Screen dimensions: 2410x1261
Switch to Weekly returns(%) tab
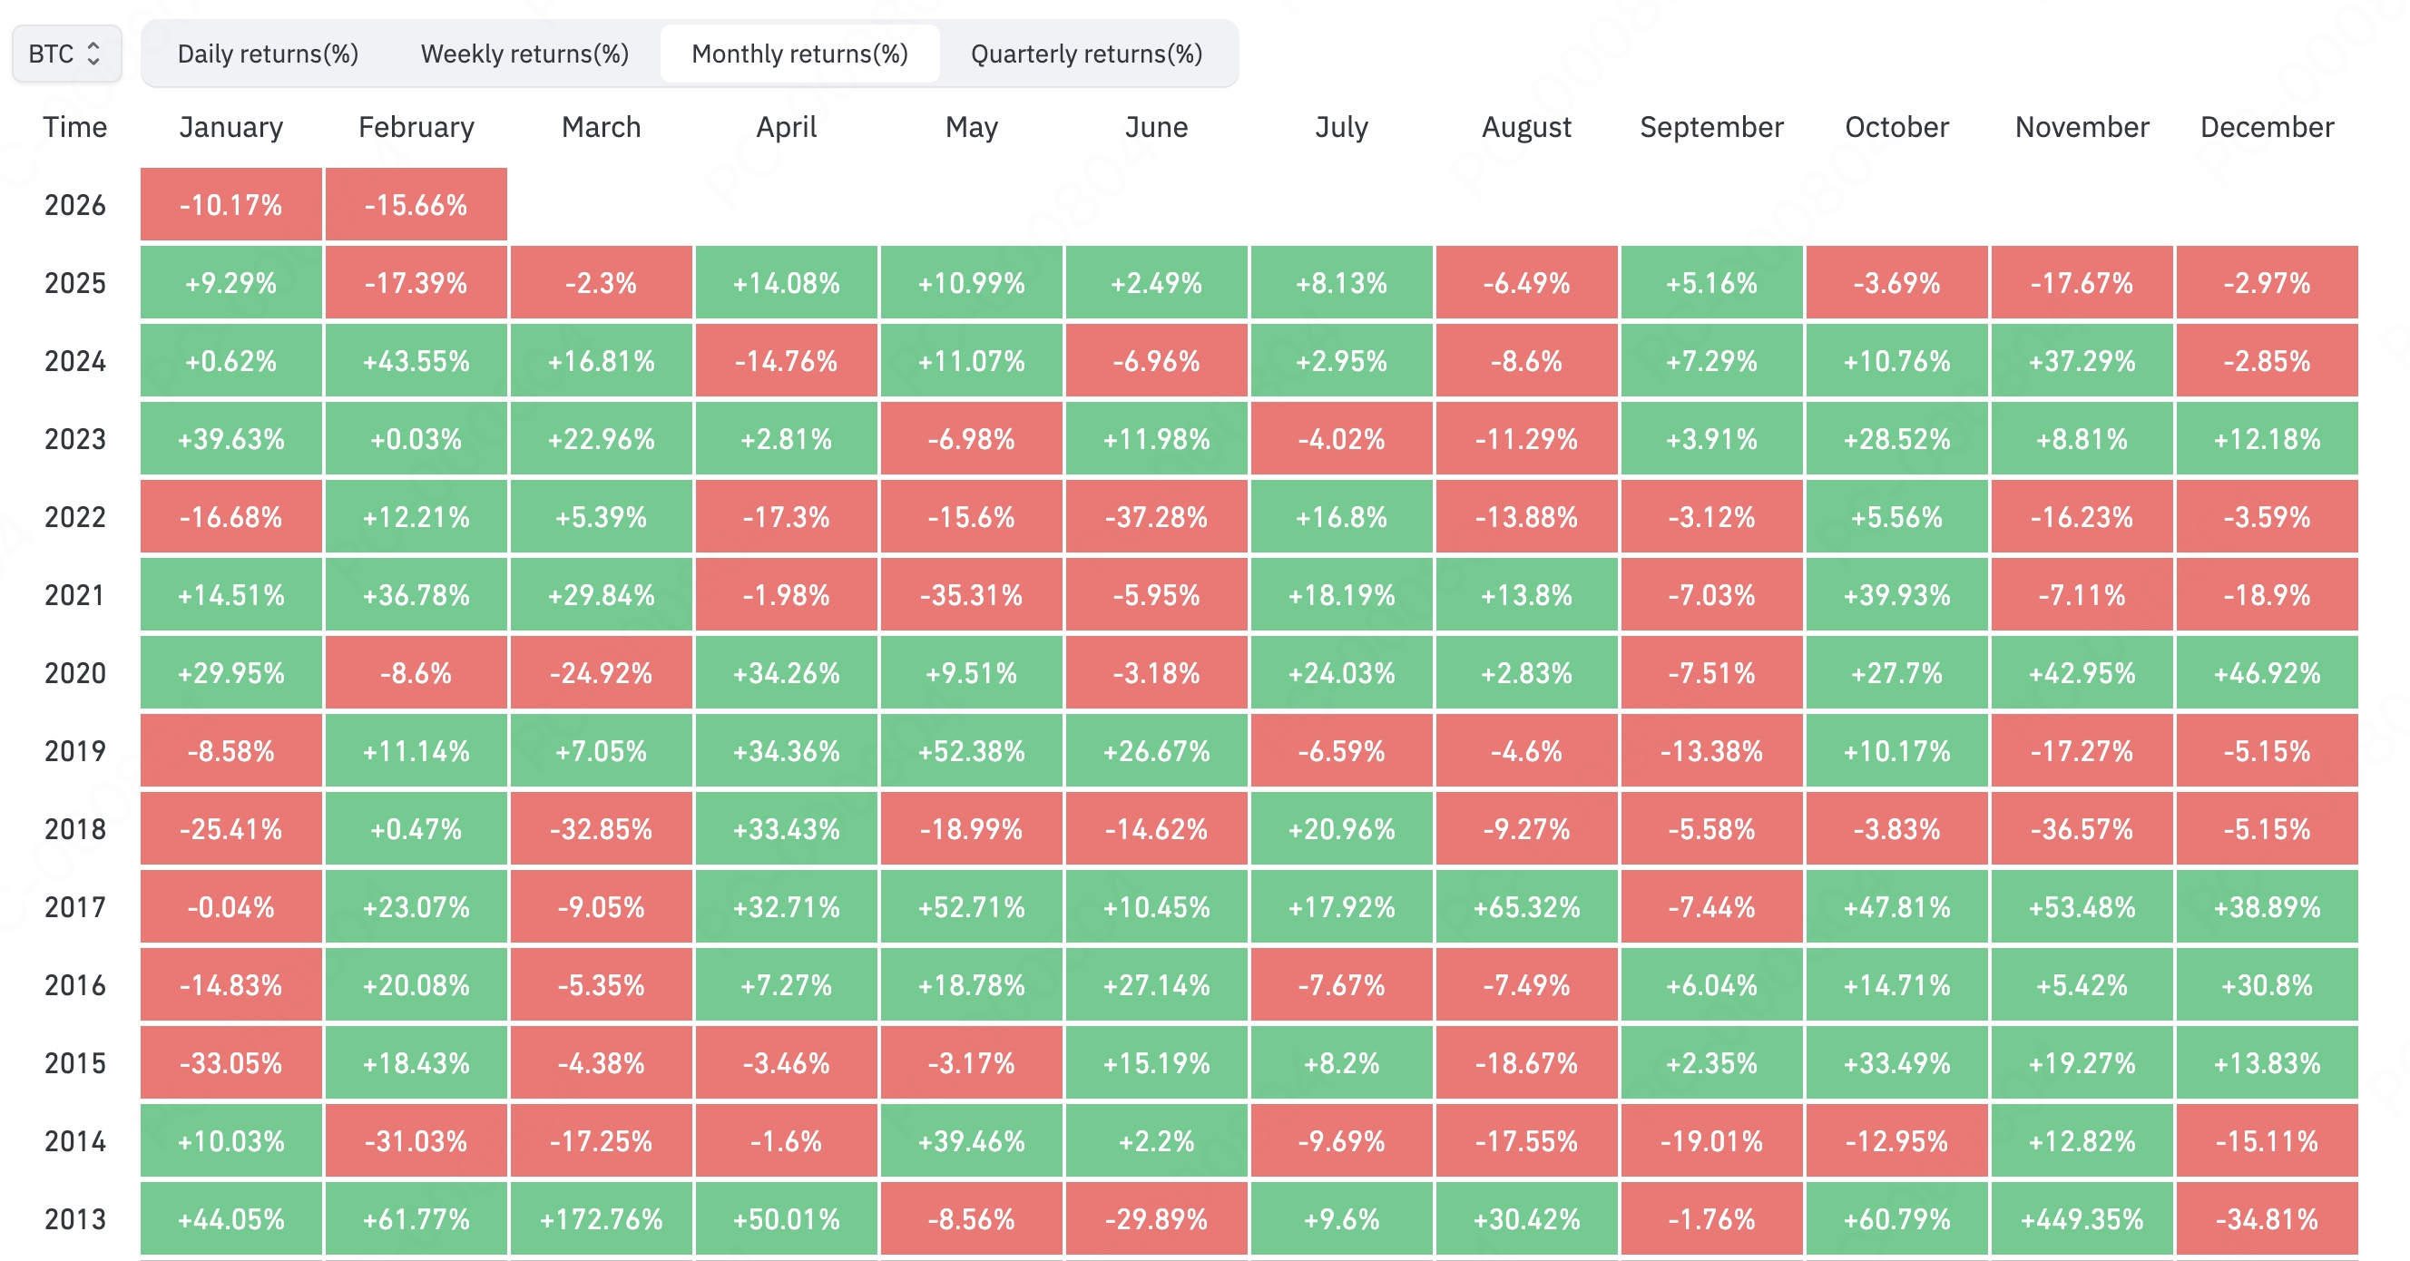tap(524, 54)
